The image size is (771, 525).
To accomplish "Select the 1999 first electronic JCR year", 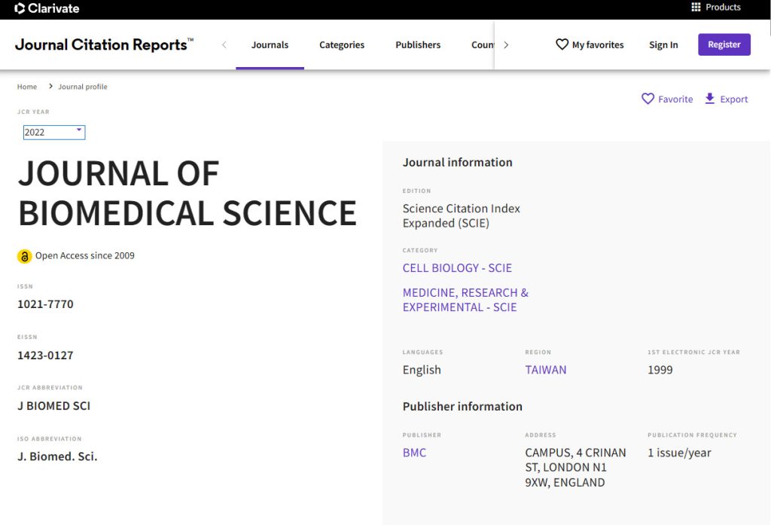I will 660,370.
